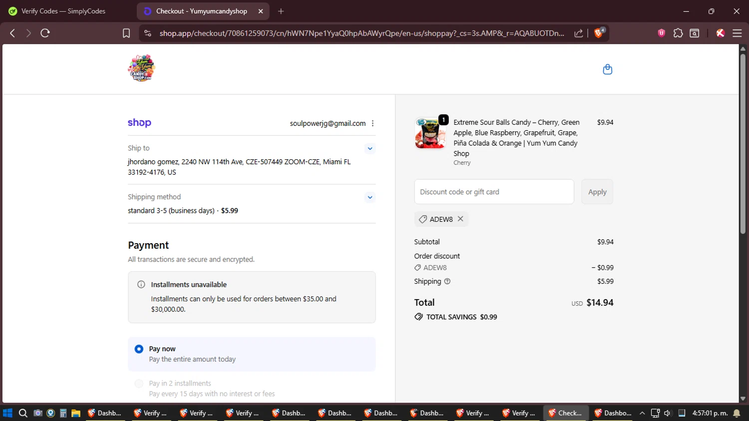749x421 pixels.
Task: Go back using the browser back arrow
Action: (12, 33)
